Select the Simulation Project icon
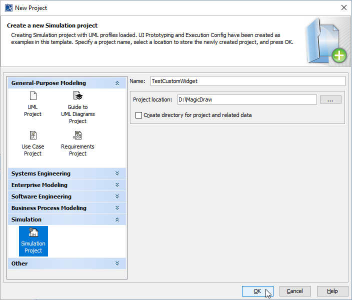This screenshot has height=300, width=352. tap(33, 232)
